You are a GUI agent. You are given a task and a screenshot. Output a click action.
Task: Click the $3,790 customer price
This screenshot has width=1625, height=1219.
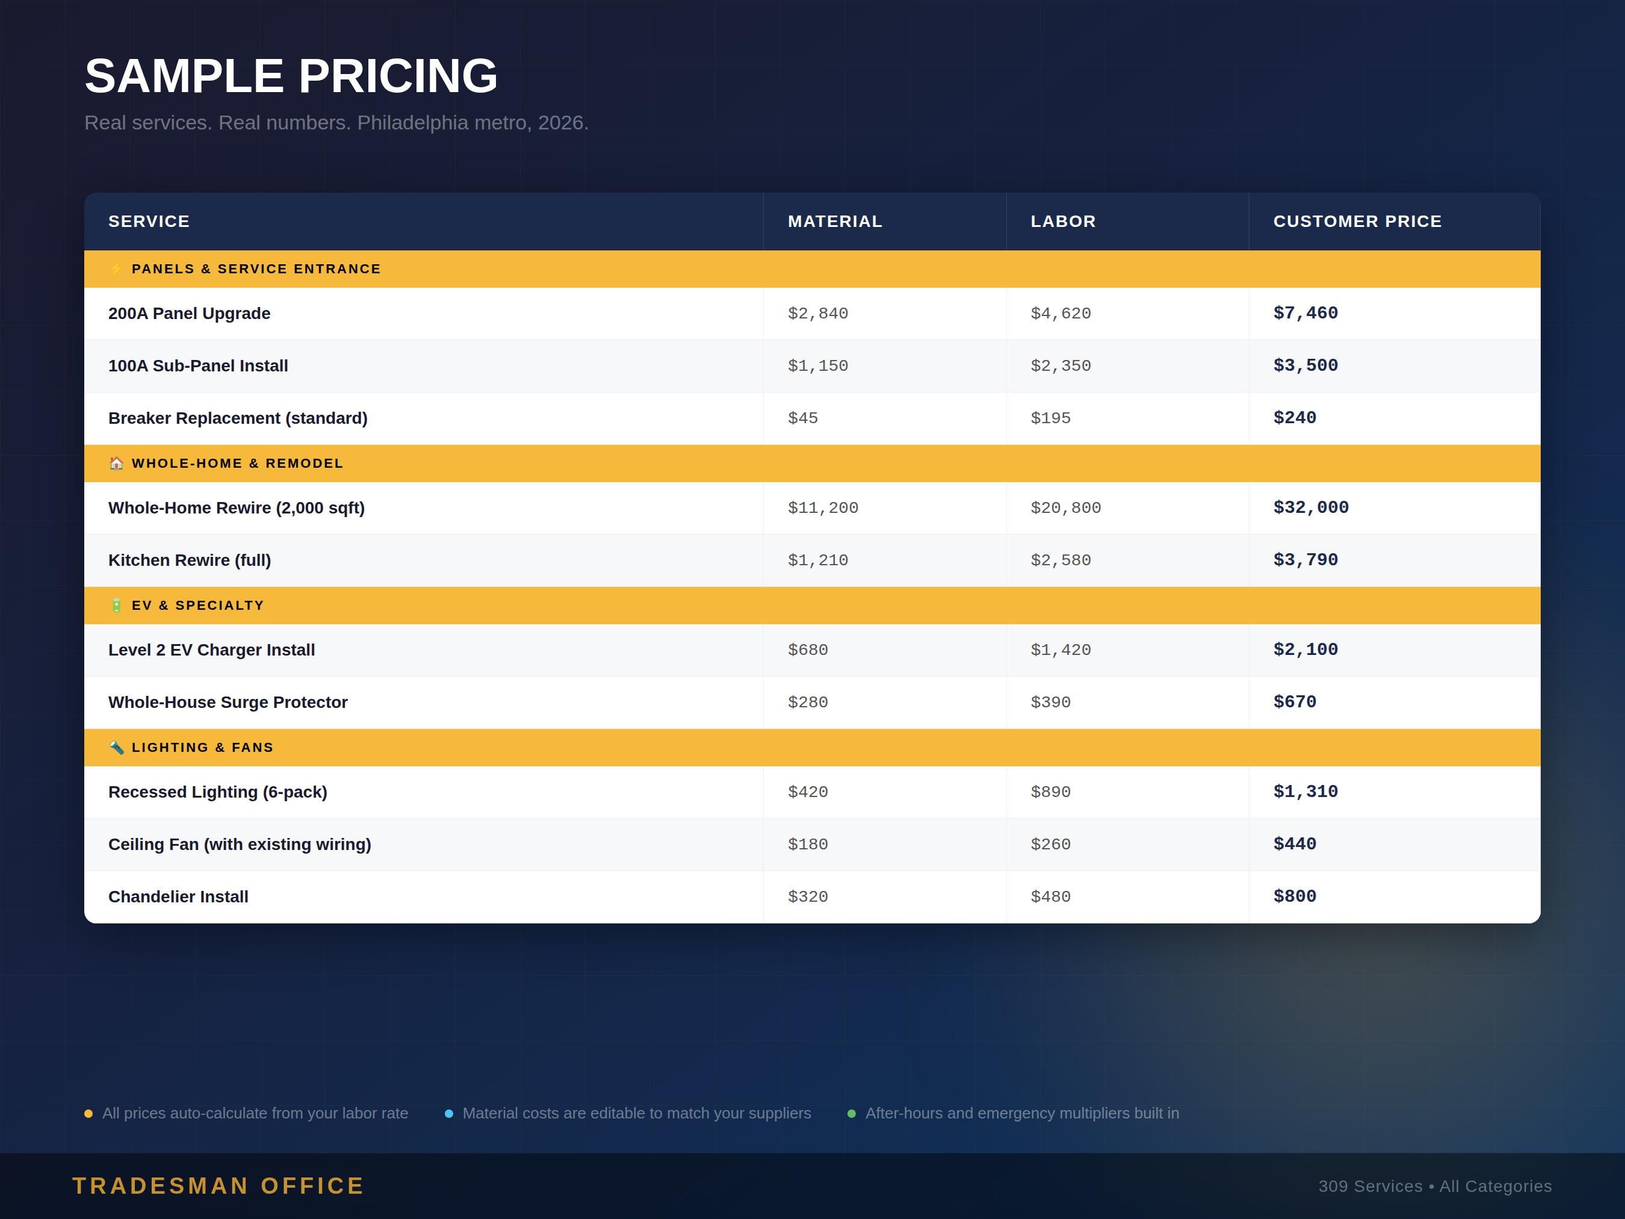tap(1305, 560)
